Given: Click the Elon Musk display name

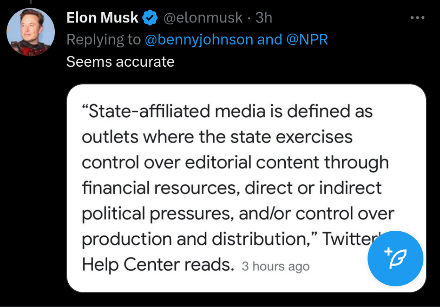Looking at the screenshot, I should (102, 18).
